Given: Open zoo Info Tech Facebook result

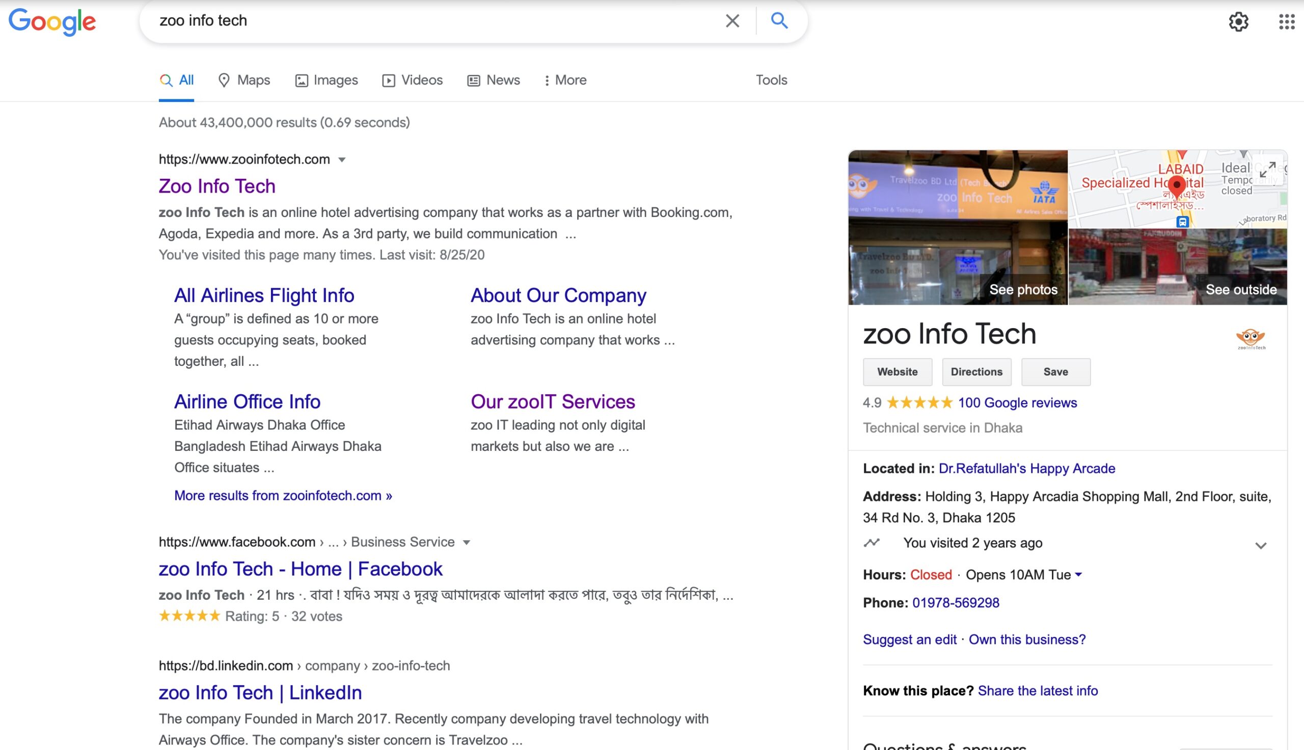Looking at the screenshot, I should click(300, 569).
